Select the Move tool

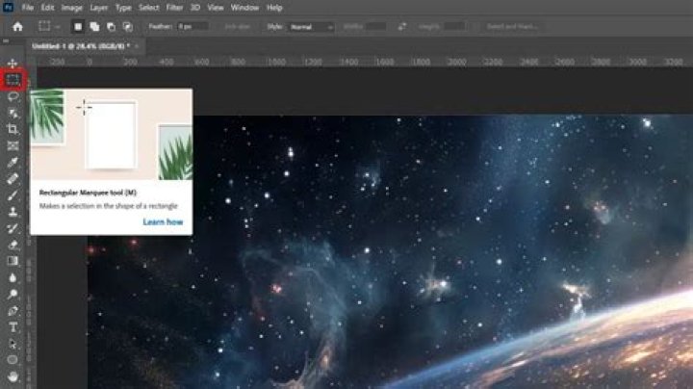tap(13, 63)
